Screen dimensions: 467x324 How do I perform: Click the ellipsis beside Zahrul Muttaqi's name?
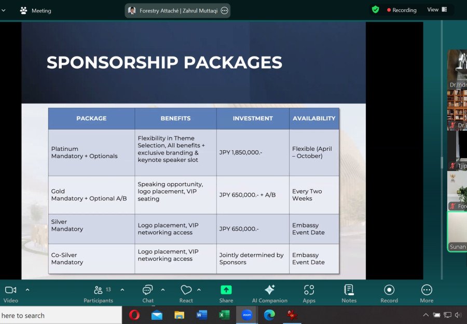pos(224,10)
